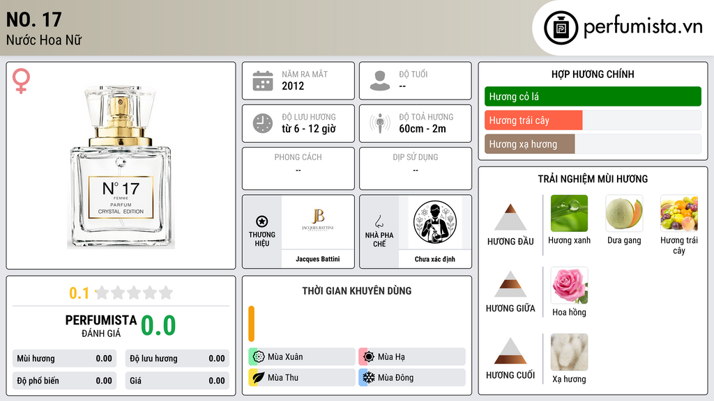
Task: Click the Độ lưu hương 0.00 score row
Action: point(177,359)
